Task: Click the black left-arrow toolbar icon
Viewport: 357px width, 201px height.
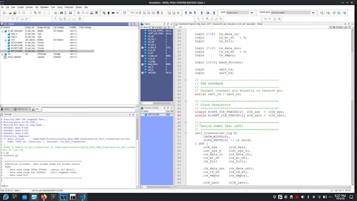Action: tap(113, 13)
